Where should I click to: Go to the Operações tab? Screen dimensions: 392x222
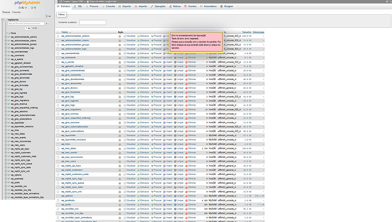click(158, 6)
